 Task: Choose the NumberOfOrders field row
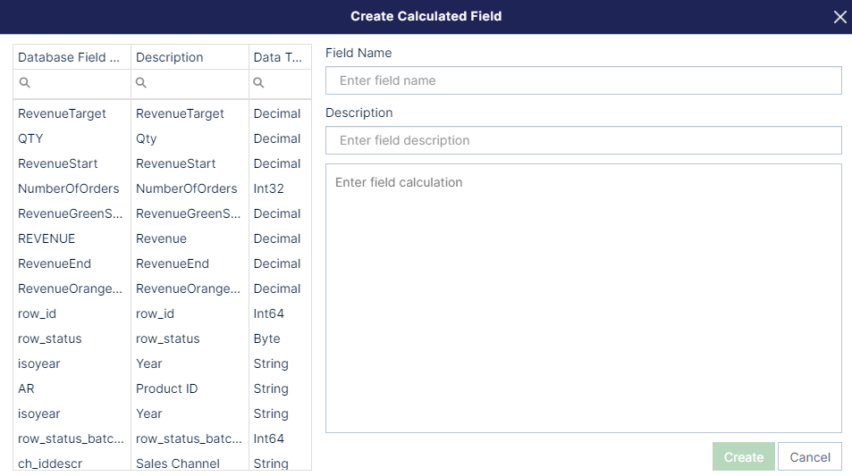pyautogui.click(x=162, y=188)
